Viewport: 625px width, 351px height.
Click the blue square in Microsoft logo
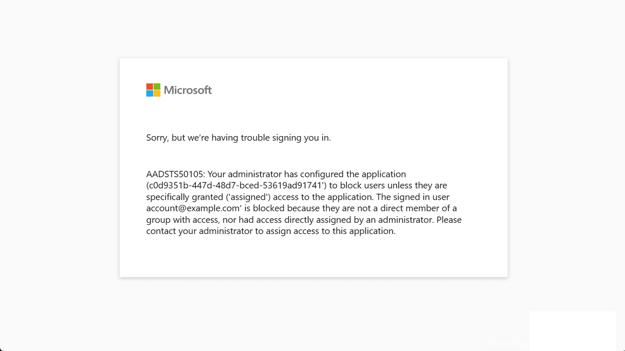coord(150,94)
